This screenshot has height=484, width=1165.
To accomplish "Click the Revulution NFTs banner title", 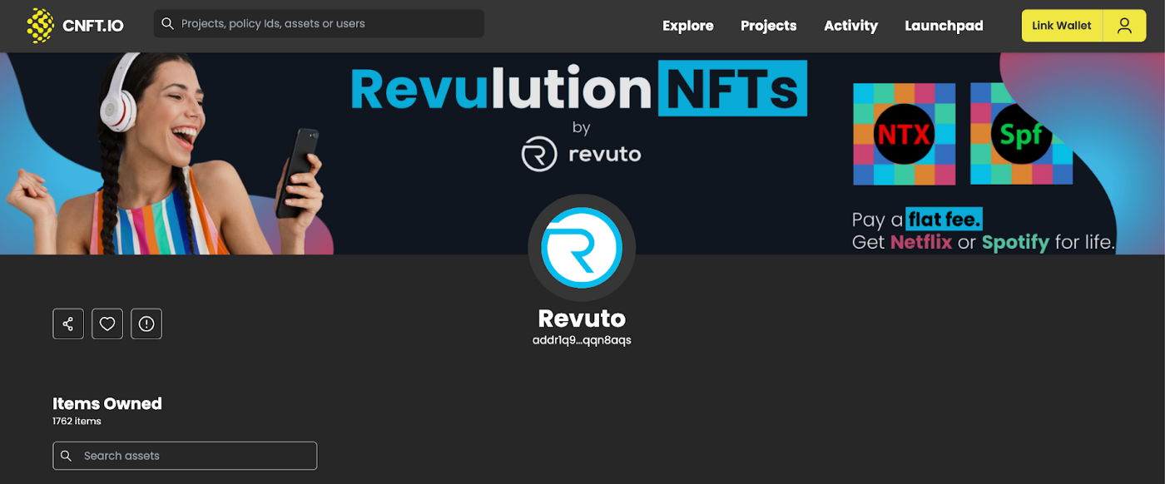I will click(579, 87).
